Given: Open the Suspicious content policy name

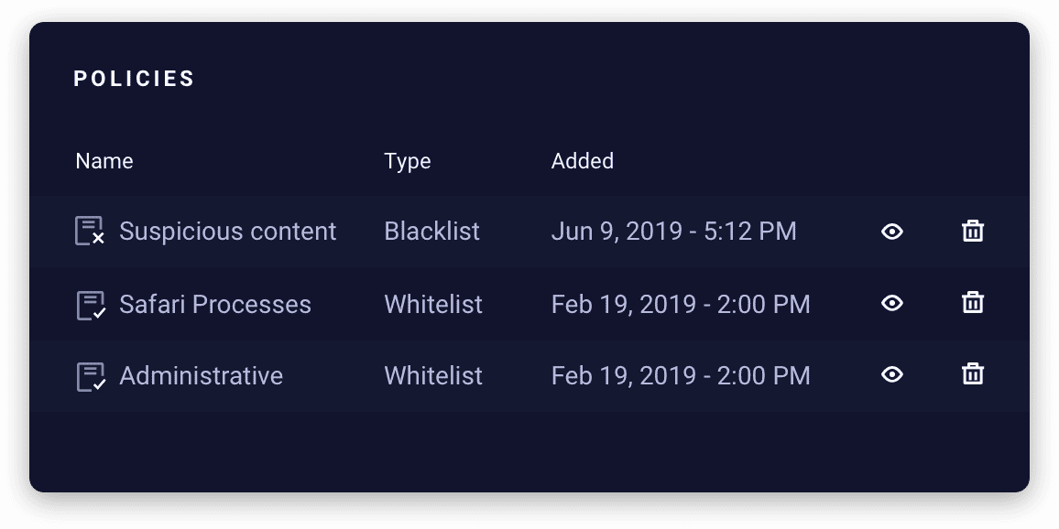Looking at the screenshot, I should tap(228, 232).
